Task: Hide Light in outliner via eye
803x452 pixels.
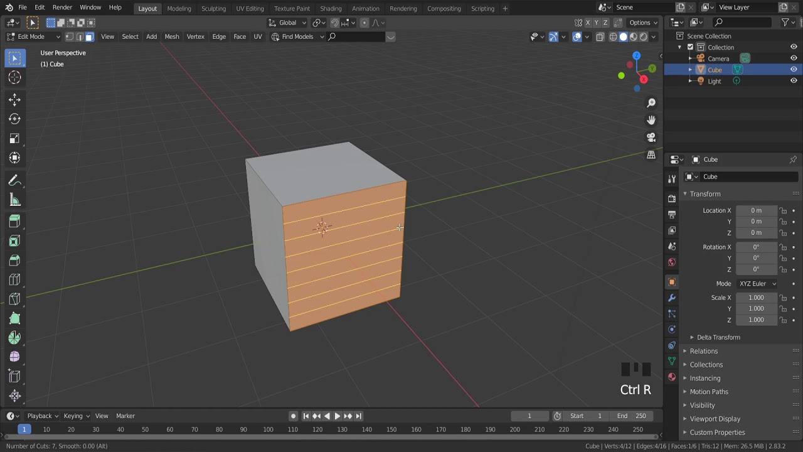Action: [x=794, y=81]
